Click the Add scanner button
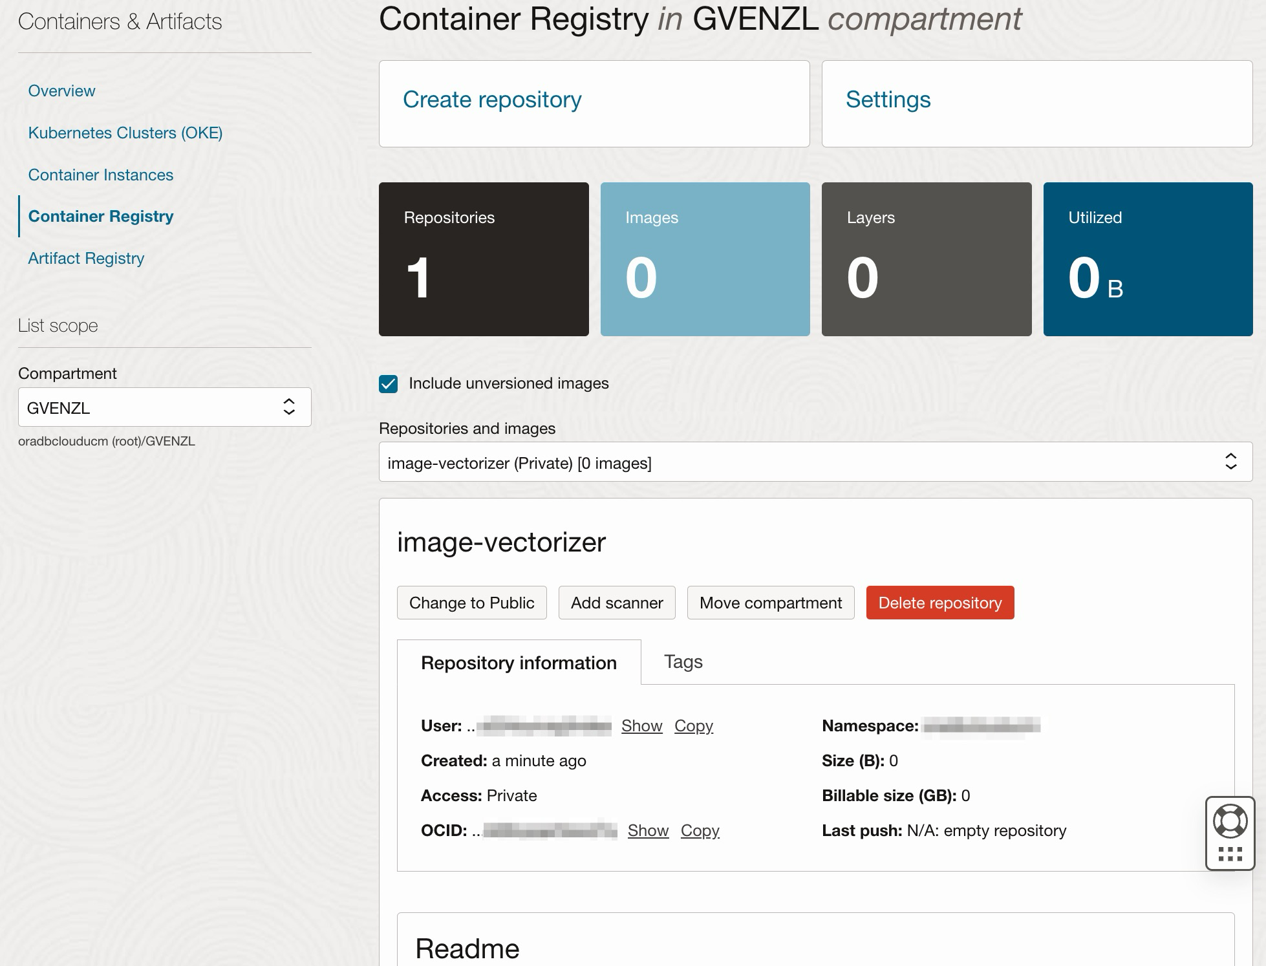The image size is (1266, 966). (x=617, y=603)
